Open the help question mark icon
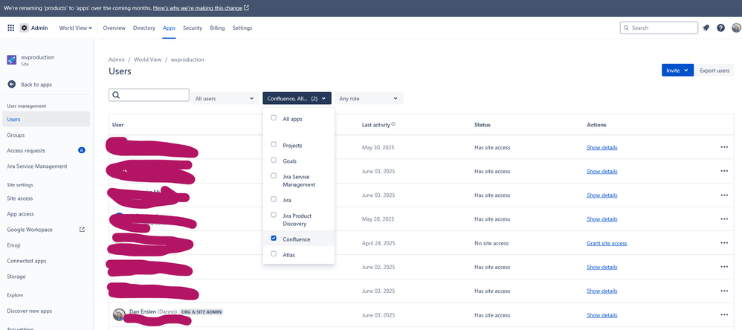The image size is (742, 330). (x=720, y=28)
